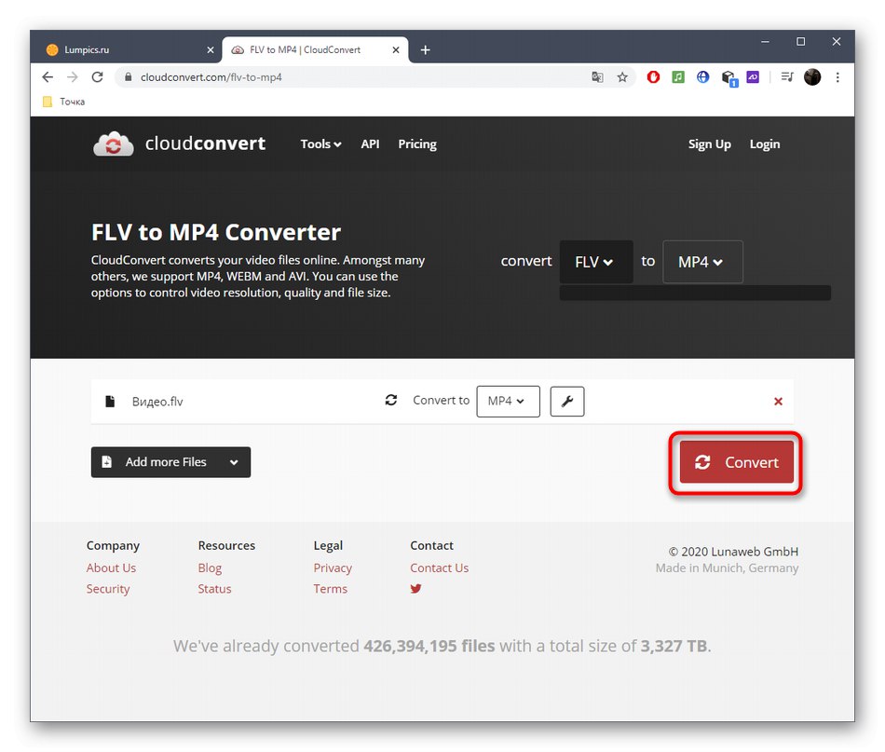The height and width of the screenshot is (752, 885).
Task: Reload the page with the refresh icon
Action: [97, 76]
